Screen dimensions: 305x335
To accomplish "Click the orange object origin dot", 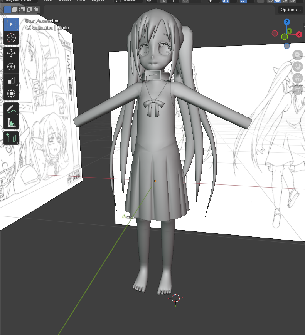I will [x=155, y=181].
